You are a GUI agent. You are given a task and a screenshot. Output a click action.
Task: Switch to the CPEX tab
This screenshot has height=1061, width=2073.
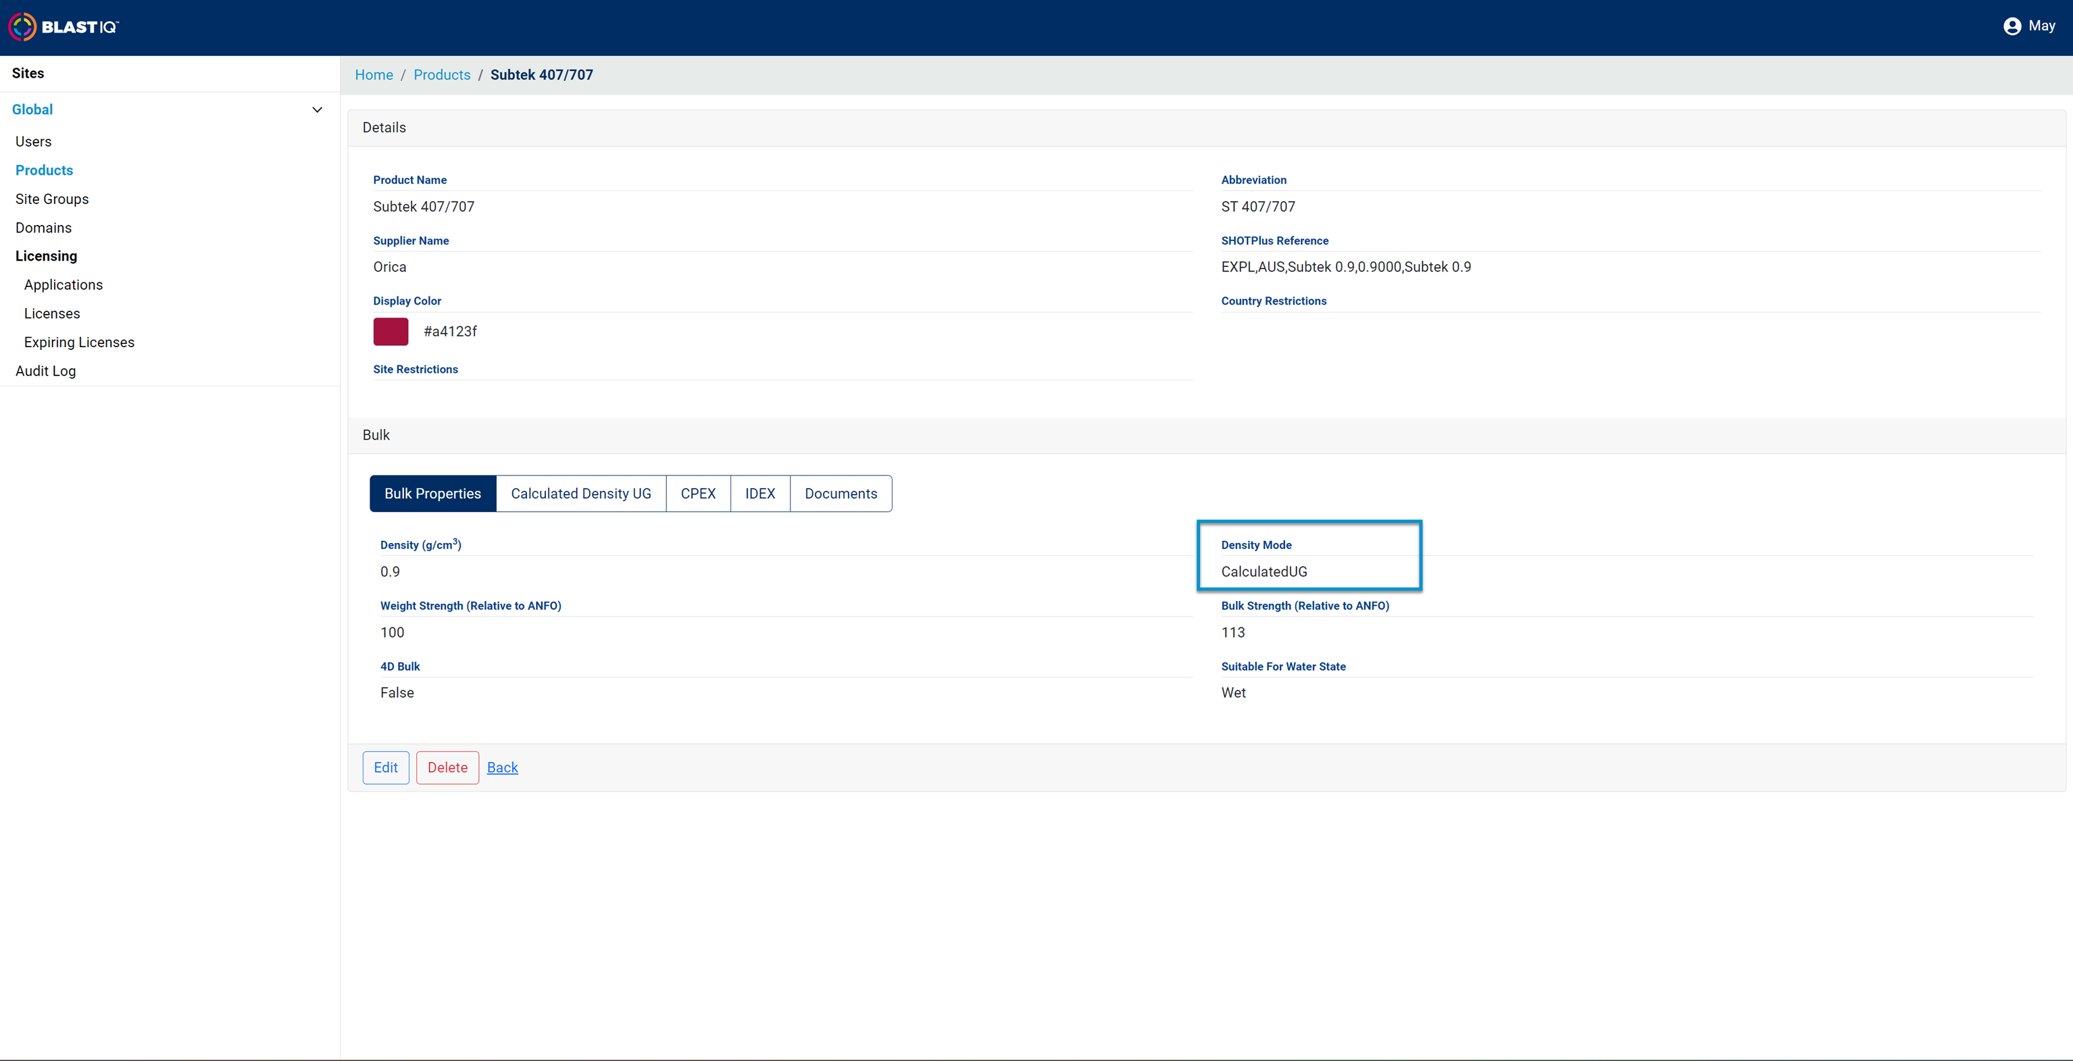698,494
